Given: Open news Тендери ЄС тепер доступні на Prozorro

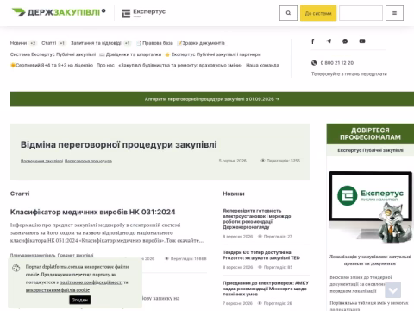Looking at the screenshot, I should (x=261, y=255).
